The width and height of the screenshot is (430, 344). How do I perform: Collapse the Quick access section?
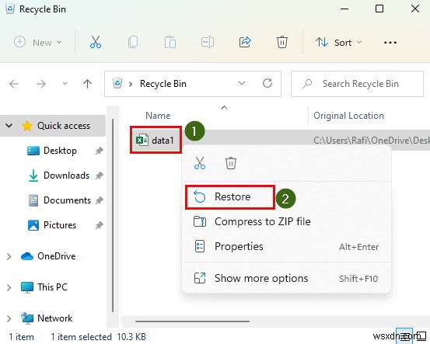click(9, 126)
